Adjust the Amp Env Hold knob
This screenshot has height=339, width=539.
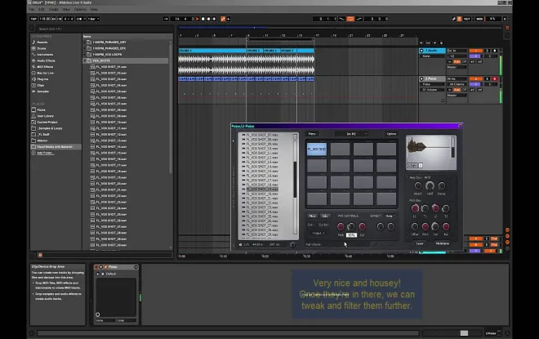[x=430, y=186]
